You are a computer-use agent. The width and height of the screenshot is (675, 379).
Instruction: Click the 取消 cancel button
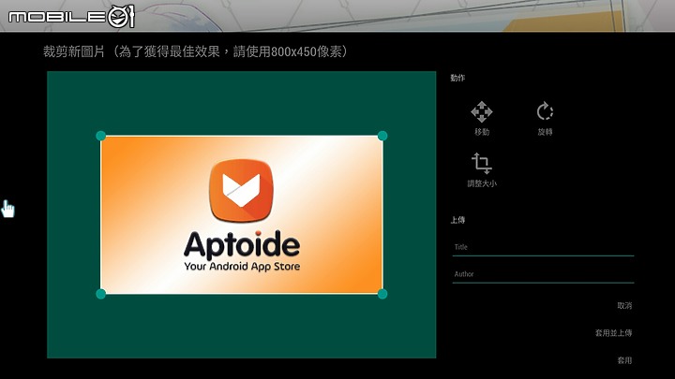point(624,305)
